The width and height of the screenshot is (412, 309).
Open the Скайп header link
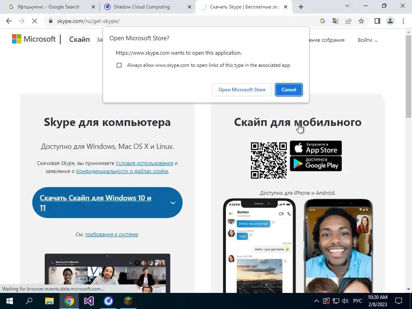pyautogui.click(x=79, y=39)
